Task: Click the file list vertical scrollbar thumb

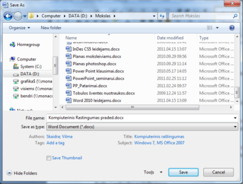Action: point(237,93)
